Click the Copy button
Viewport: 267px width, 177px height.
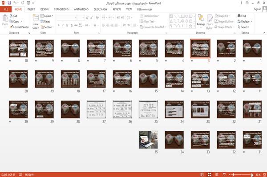[15, 21]
